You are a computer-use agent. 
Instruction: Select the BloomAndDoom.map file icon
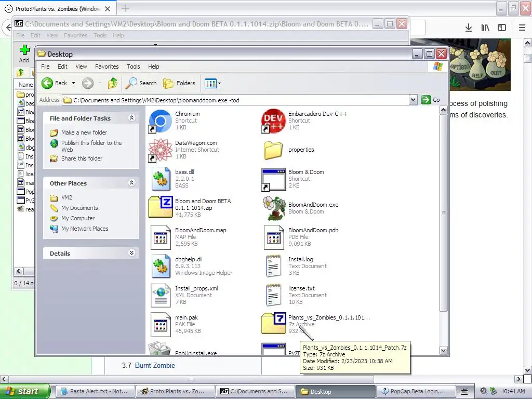[x=160, y=237]
